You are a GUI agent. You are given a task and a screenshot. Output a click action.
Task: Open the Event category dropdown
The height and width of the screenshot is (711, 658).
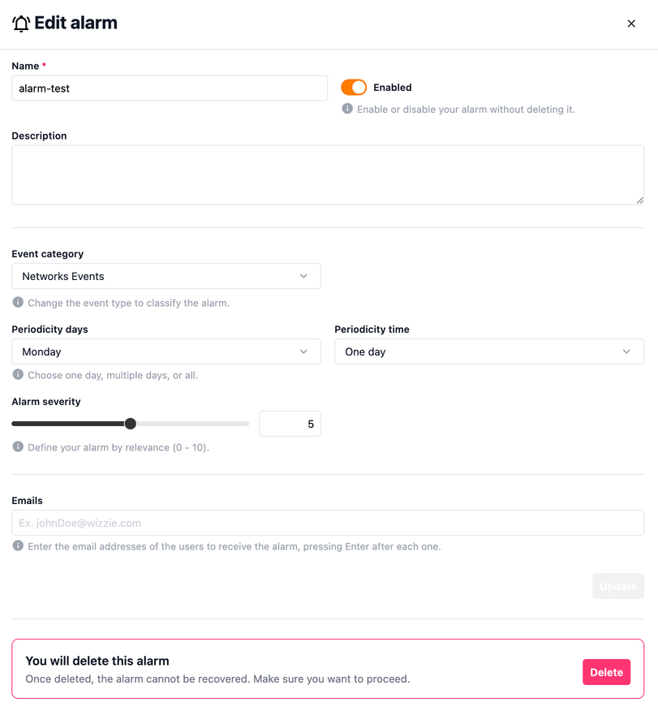(166, 276)
